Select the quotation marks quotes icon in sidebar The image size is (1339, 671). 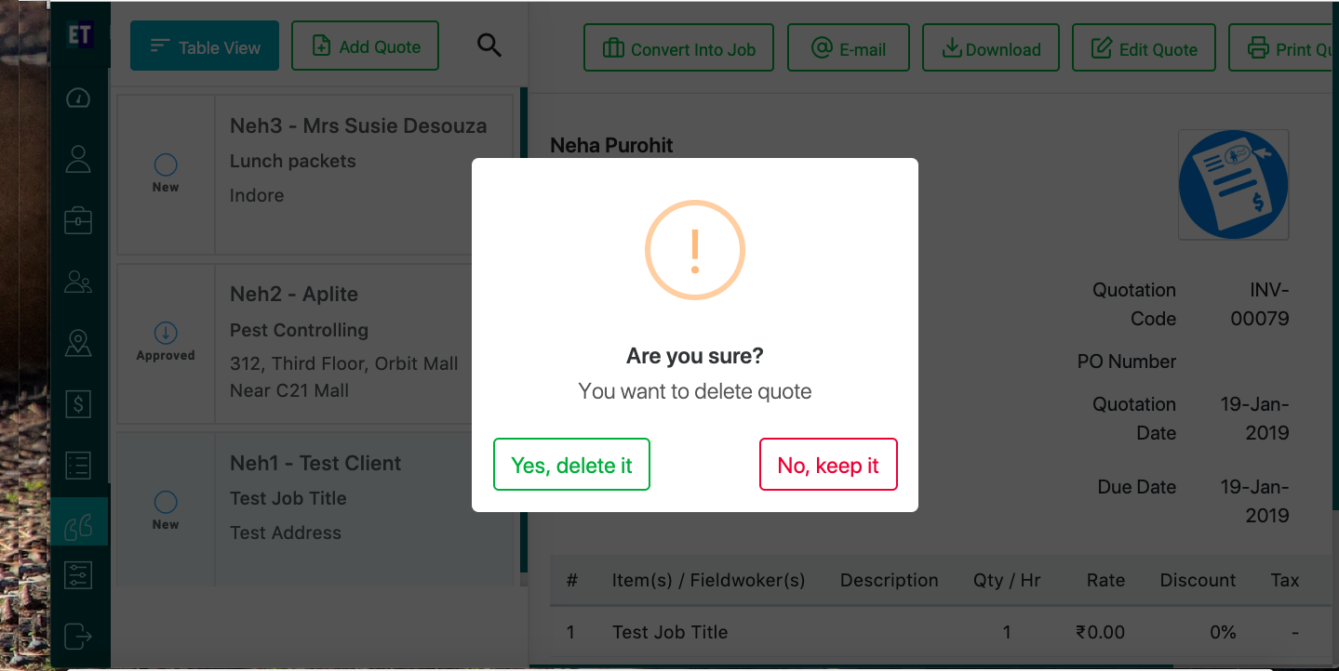(79, 526)
